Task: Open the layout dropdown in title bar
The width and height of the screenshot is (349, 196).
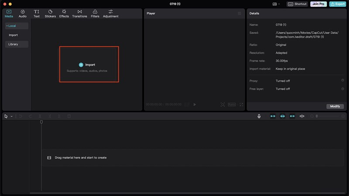Action: [x=276, y=4]
